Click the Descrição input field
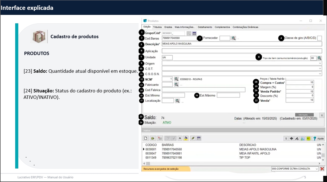Viewport: 327px width, 182px height. 242,44
